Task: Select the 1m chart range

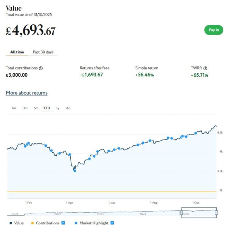Action: pyautogui.click(x=14, y=108)
